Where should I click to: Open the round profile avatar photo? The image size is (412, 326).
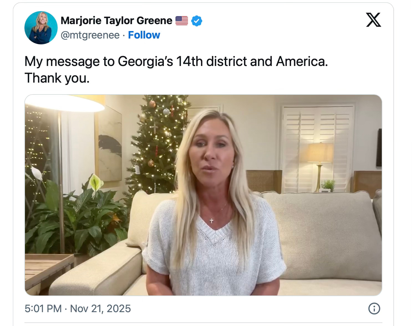41,27
